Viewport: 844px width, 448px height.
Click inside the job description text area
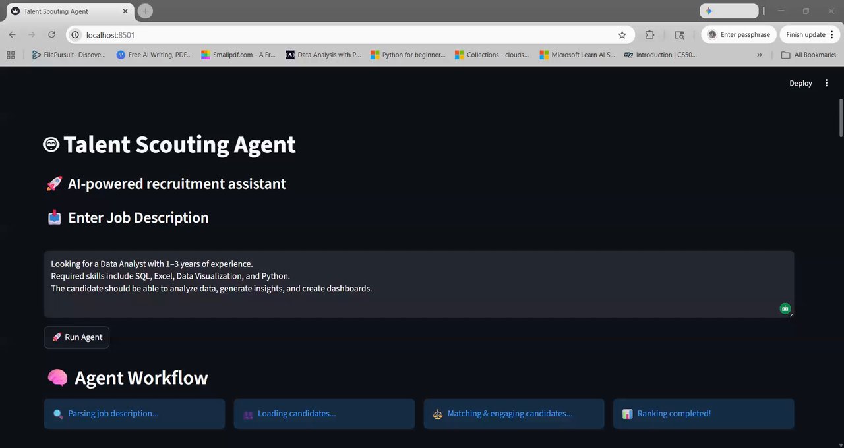coord(419,284)
